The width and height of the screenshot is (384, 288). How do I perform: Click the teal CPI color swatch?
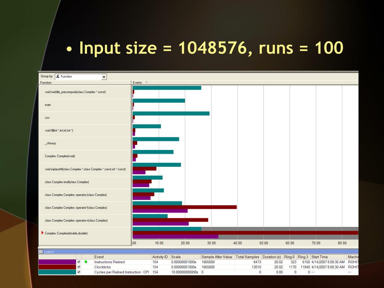[x=57, y=272]
